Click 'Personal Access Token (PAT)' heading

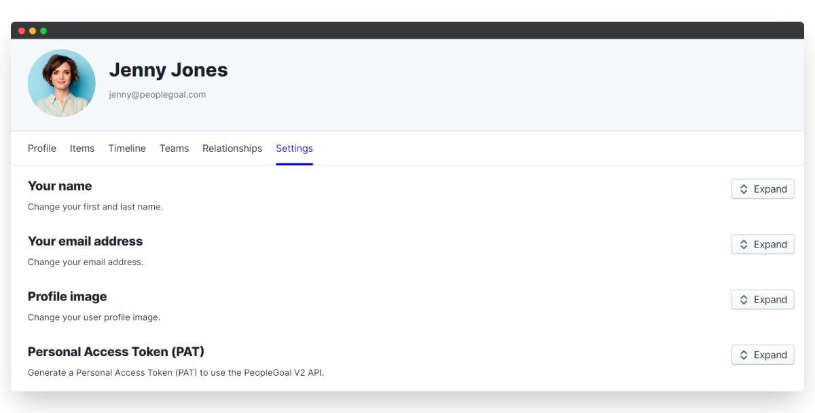pyautogui.click(x=116, y=352)
